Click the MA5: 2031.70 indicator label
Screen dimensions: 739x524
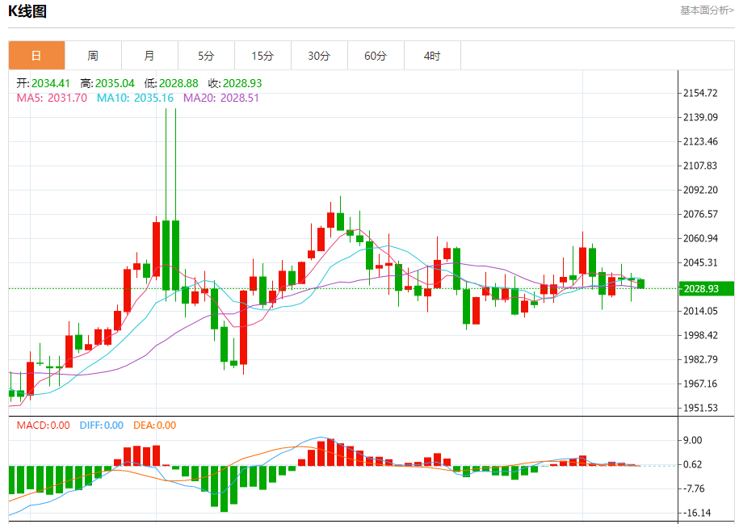coord(52,98)
